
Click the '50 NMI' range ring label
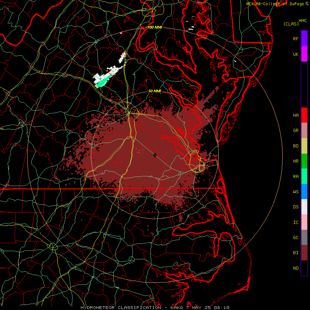[155, 91]
